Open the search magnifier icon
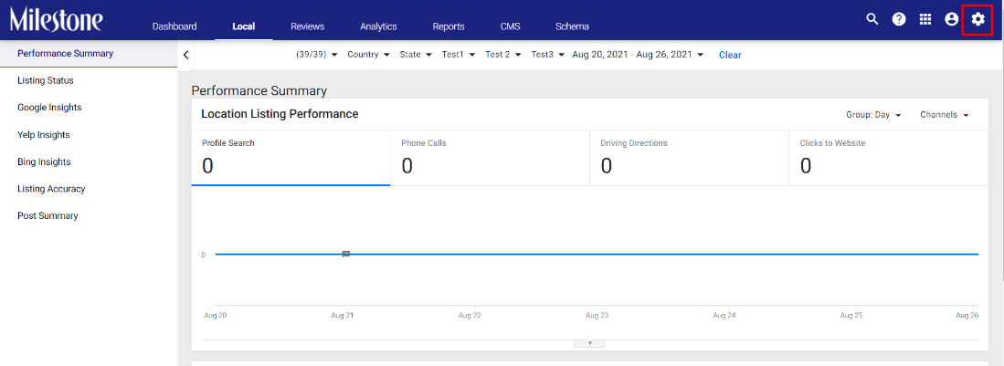 coord(872,19)
